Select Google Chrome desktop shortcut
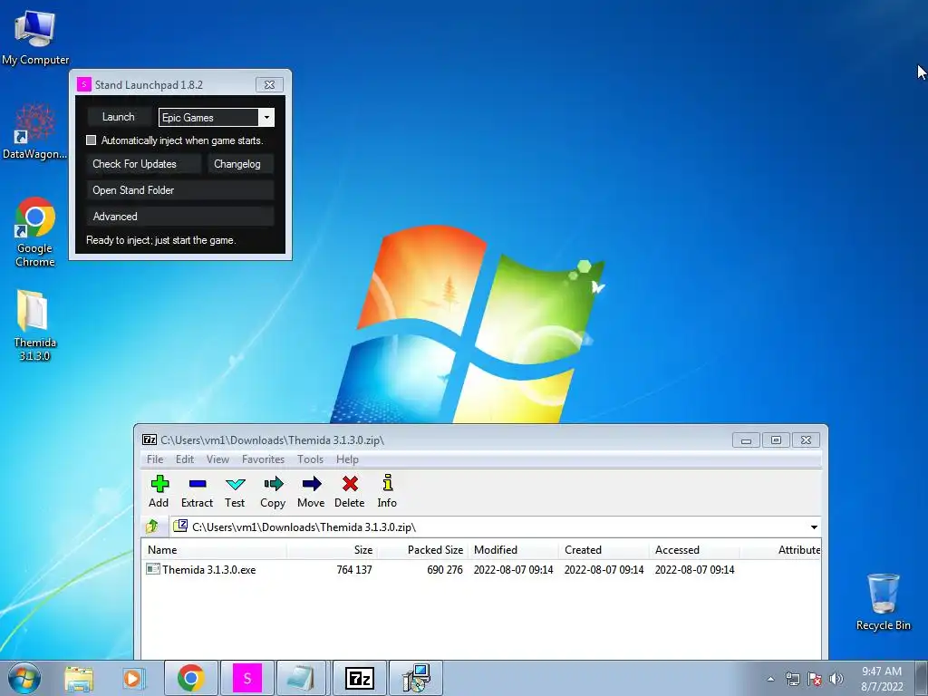The image size is (928, 696). (35, 233)
